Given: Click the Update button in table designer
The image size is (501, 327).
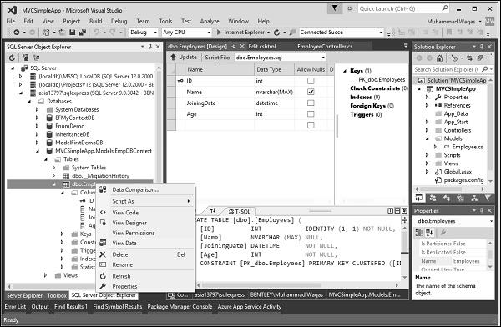Looking at the screenshot, I should [x=184, y=58].
